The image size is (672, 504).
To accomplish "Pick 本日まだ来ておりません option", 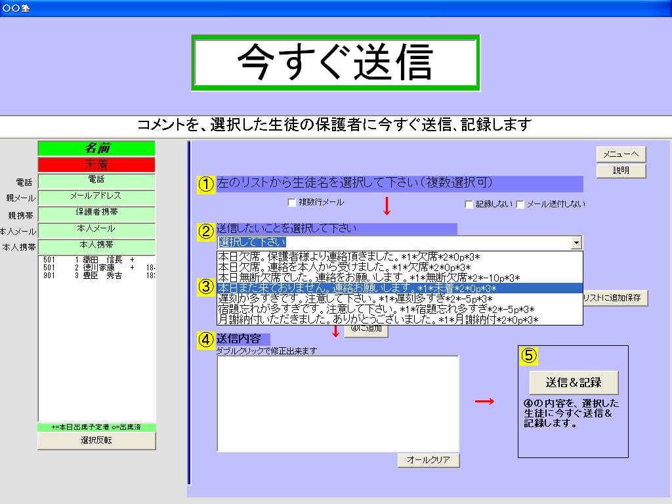I will point(400,289).
